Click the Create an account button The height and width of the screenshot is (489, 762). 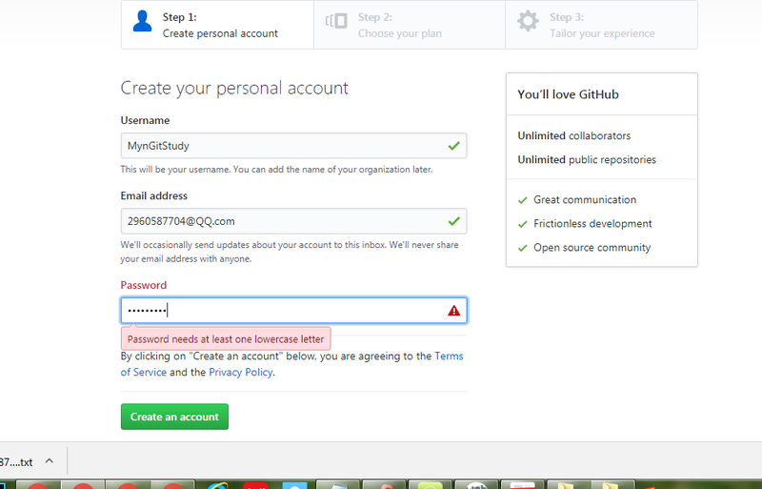[x=174, y=417]
